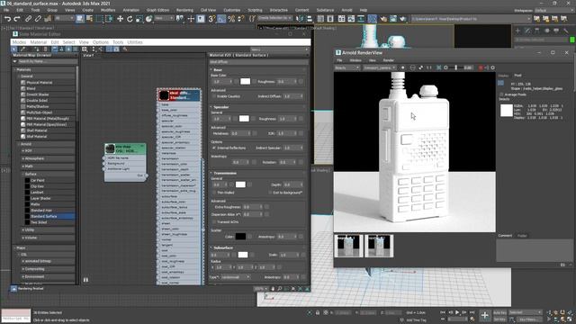
Task: Open the Scatter Color black swatch
Action: (240, 236)
